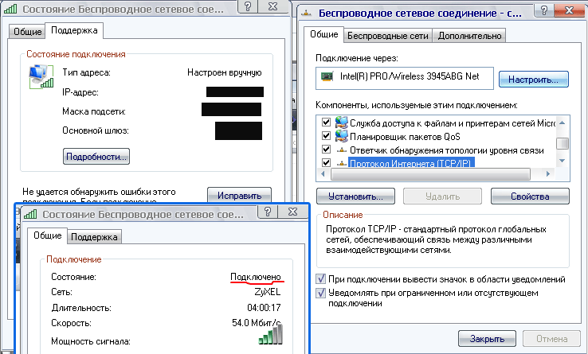The image size is (588, 354).
Task: Close the wireless connection properties window
Action: [569, 10]
